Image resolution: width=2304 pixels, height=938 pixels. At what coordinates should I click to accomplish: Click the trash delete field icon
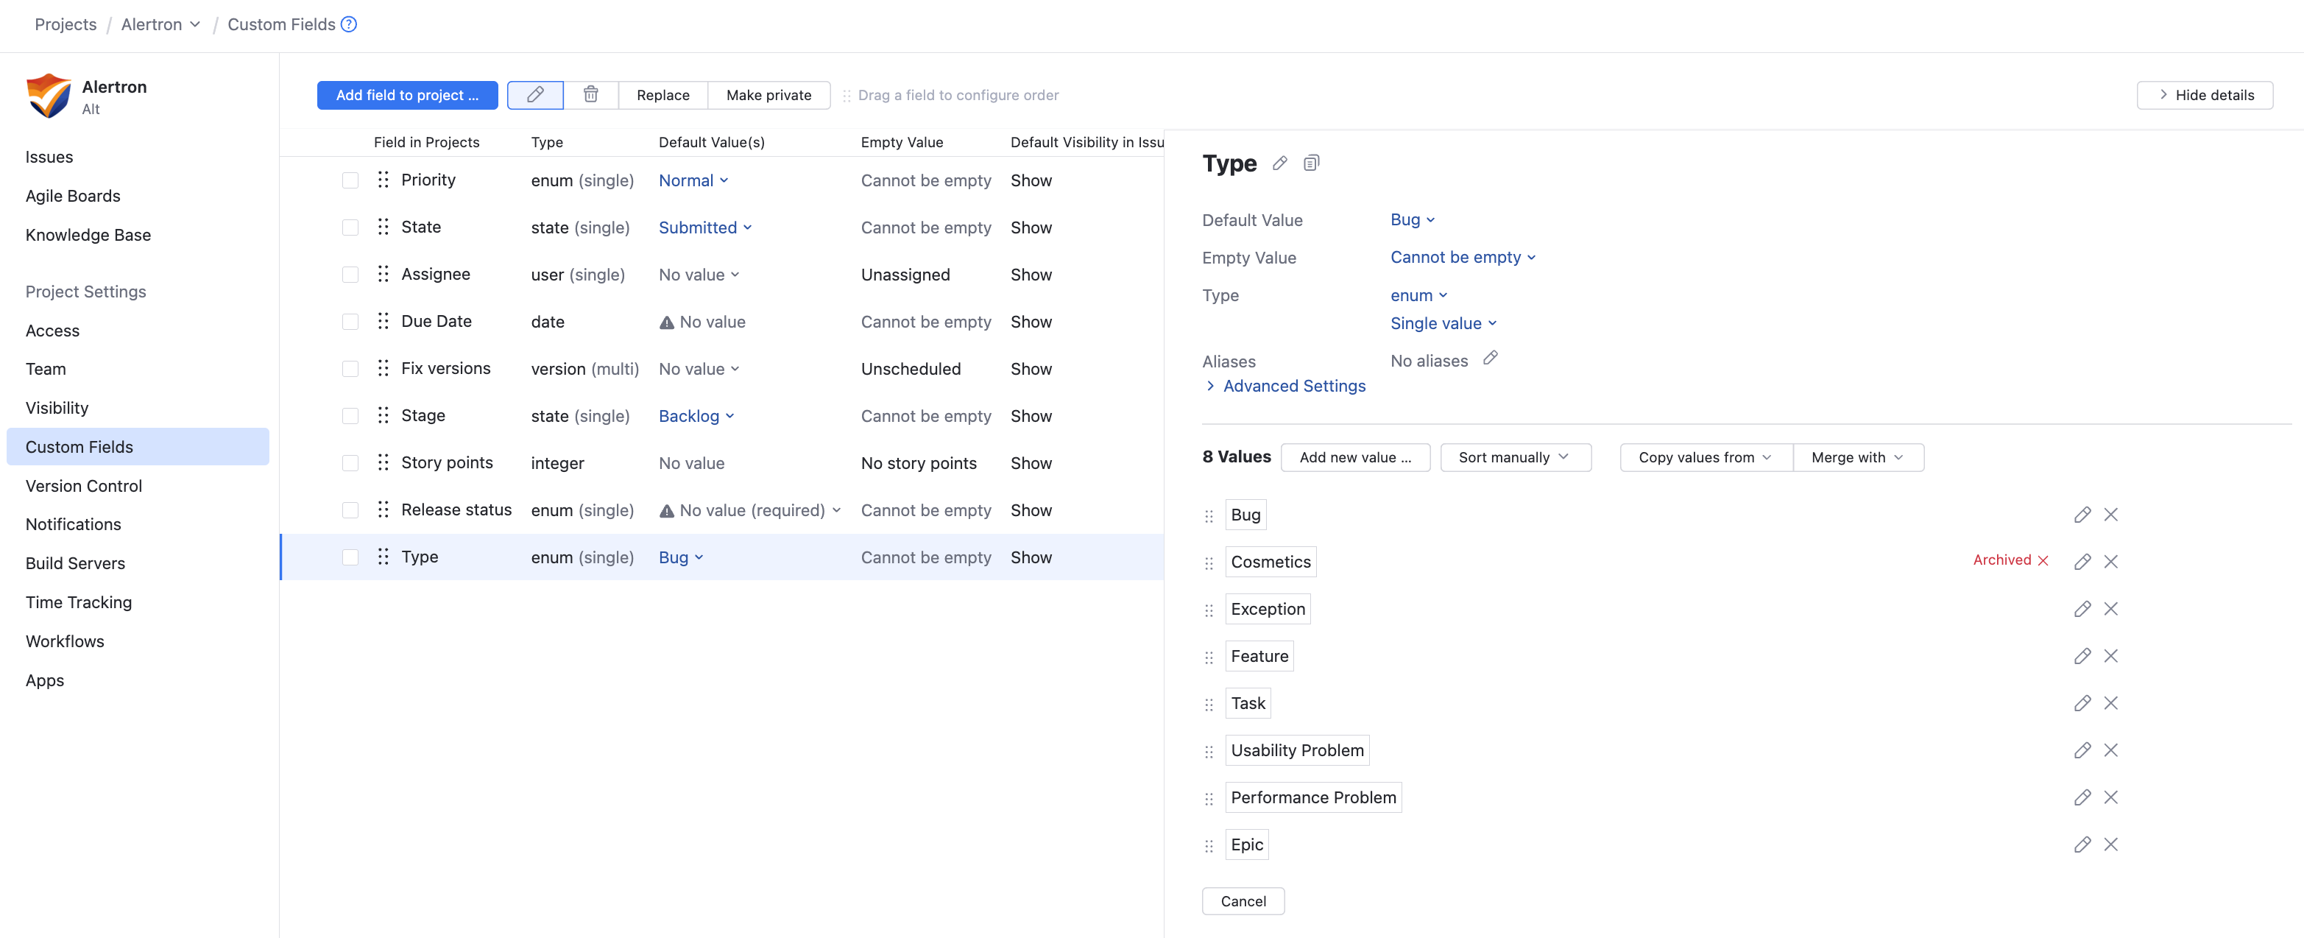tap(590, 95)
